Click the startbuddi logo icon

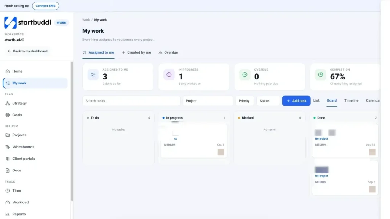10,22
